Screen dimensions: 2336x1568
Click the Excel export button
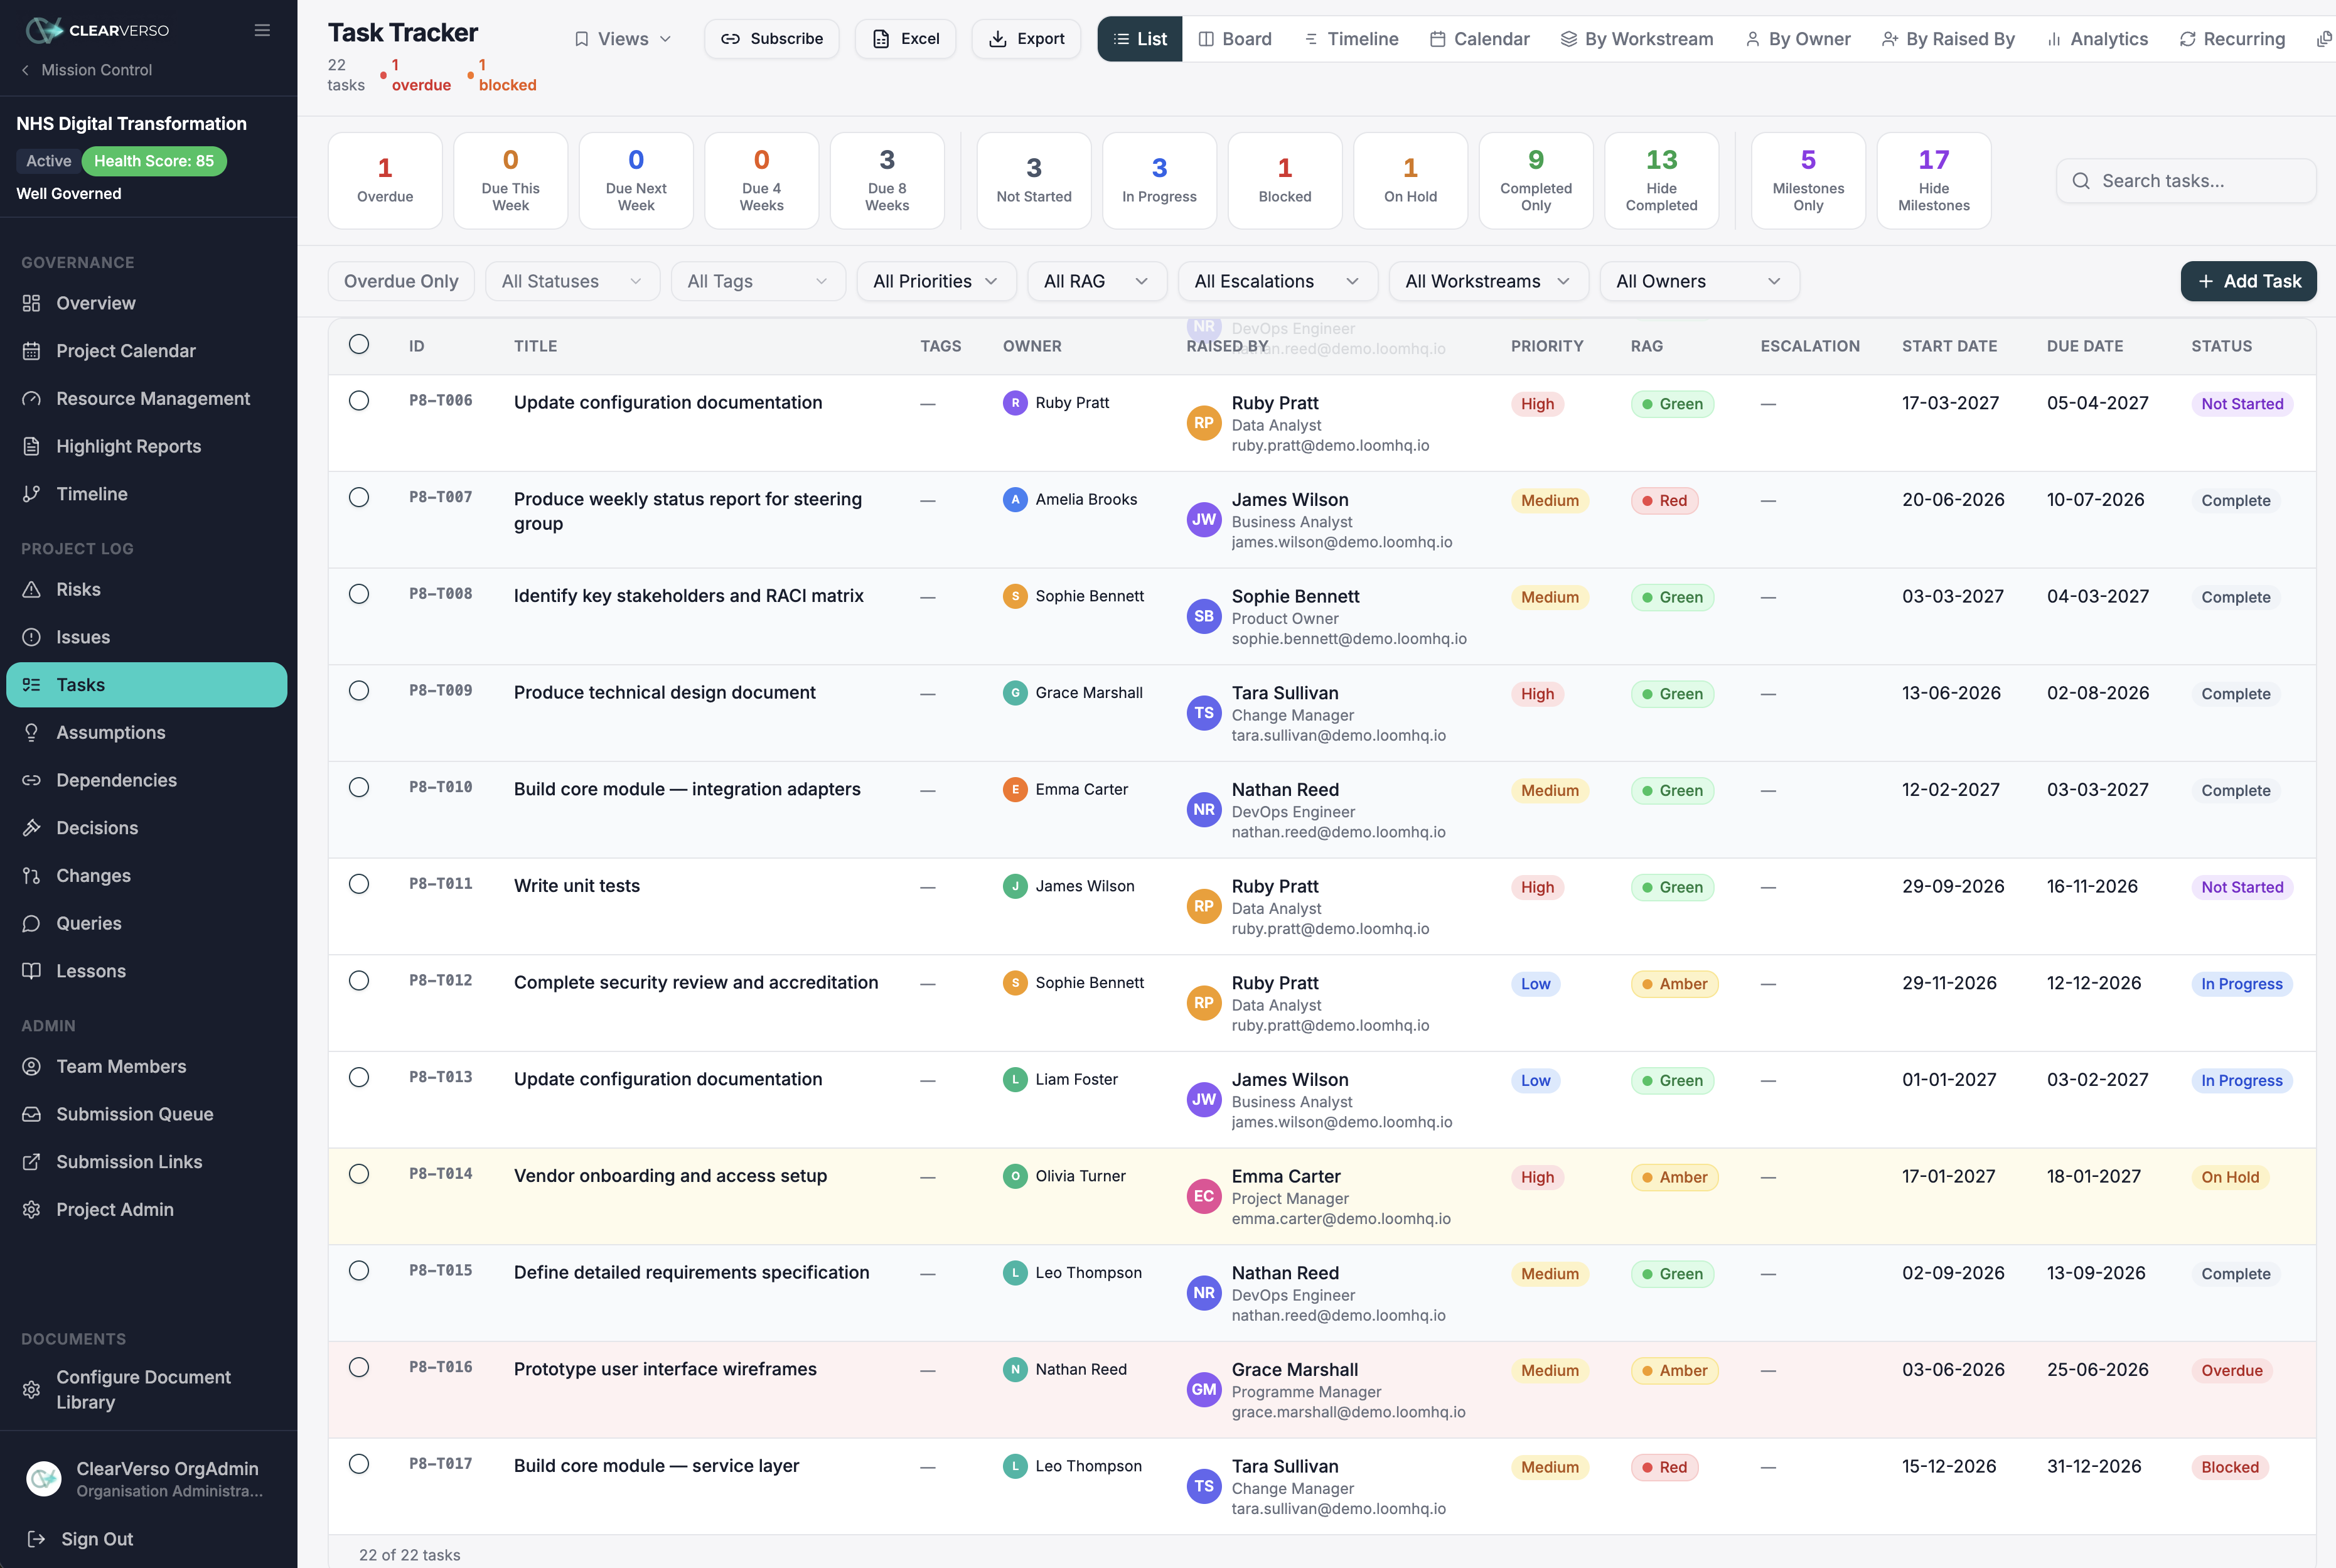906,39
